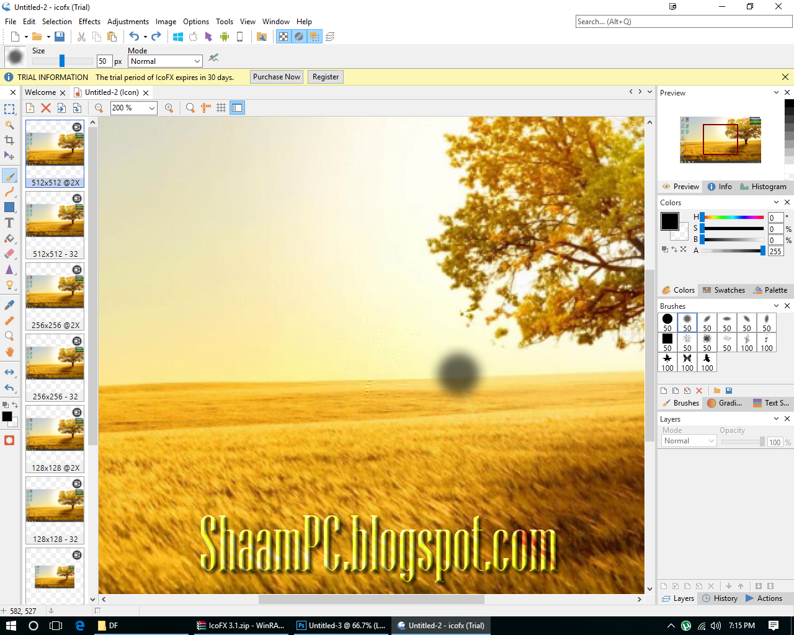794x635 pixels.
Task: Click the Android icon creation button
Action: 225,37
